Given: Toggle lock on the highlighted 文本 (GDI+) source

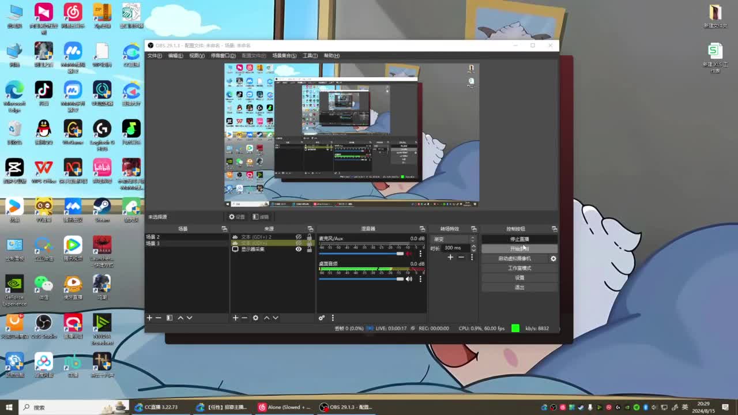Looking at the screenshot, I should (x=309, y=243).
